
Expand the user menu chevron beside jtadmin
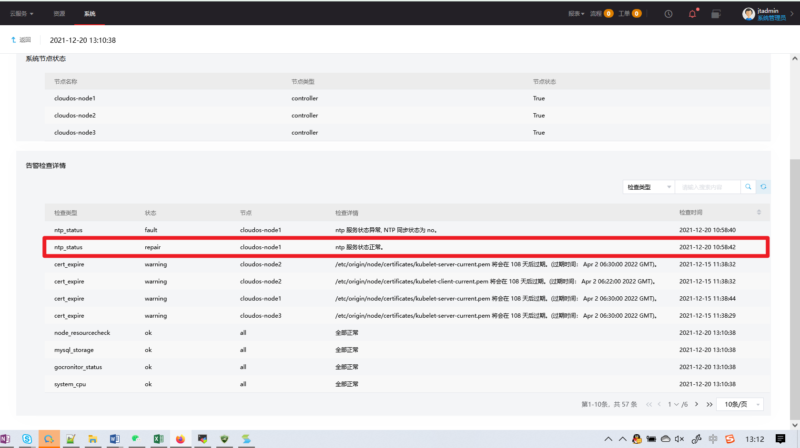[x=792, y=14]
